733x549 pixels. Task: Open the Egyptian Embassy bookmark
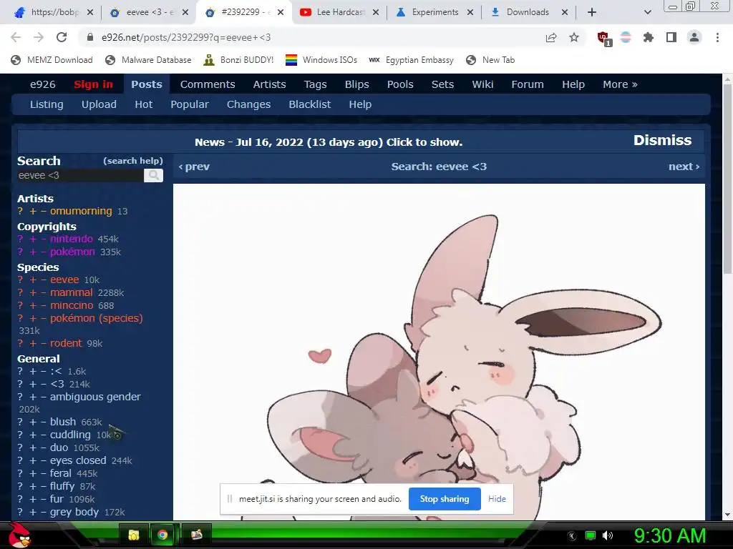point(411,60)
